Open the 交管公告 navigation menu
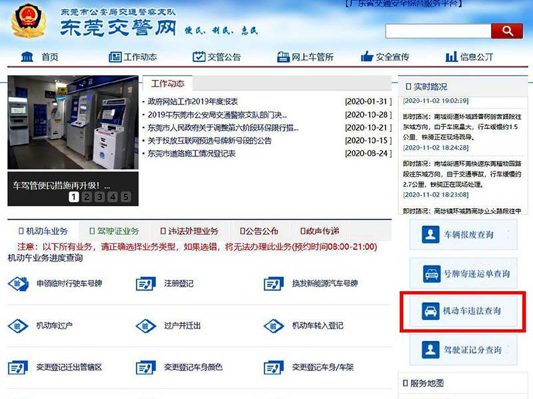 [x=216, y=57]
